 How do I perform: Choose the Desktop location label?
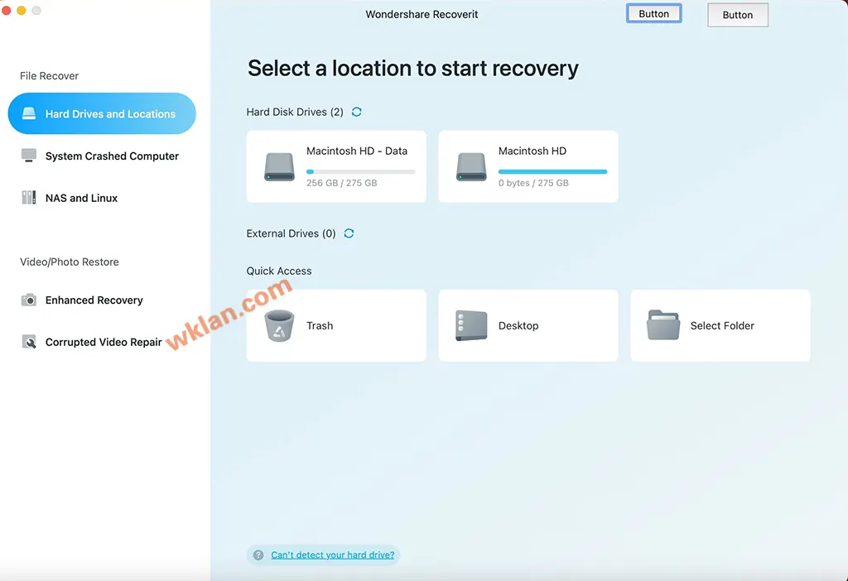[518, 326]
